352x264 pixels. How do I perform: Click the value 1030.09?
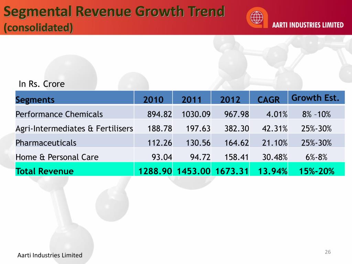tap(196, 114)
